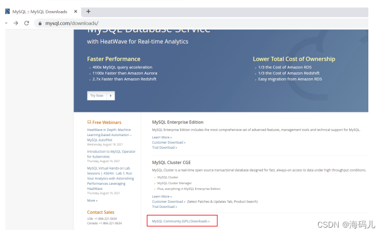Click '2.7x Faster than Amazon Redshift' text
Image resolution: width=384 pixels, height=234 pixels.
click(124, 79)
